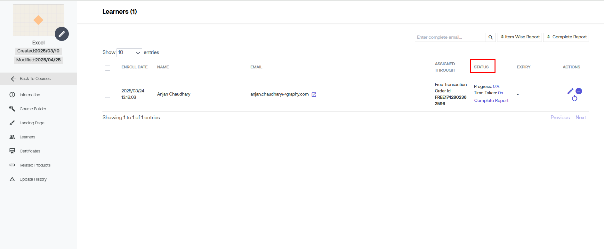
Task: Click the pencil edit icon on course thumbnail
Action: click(62, 34)
